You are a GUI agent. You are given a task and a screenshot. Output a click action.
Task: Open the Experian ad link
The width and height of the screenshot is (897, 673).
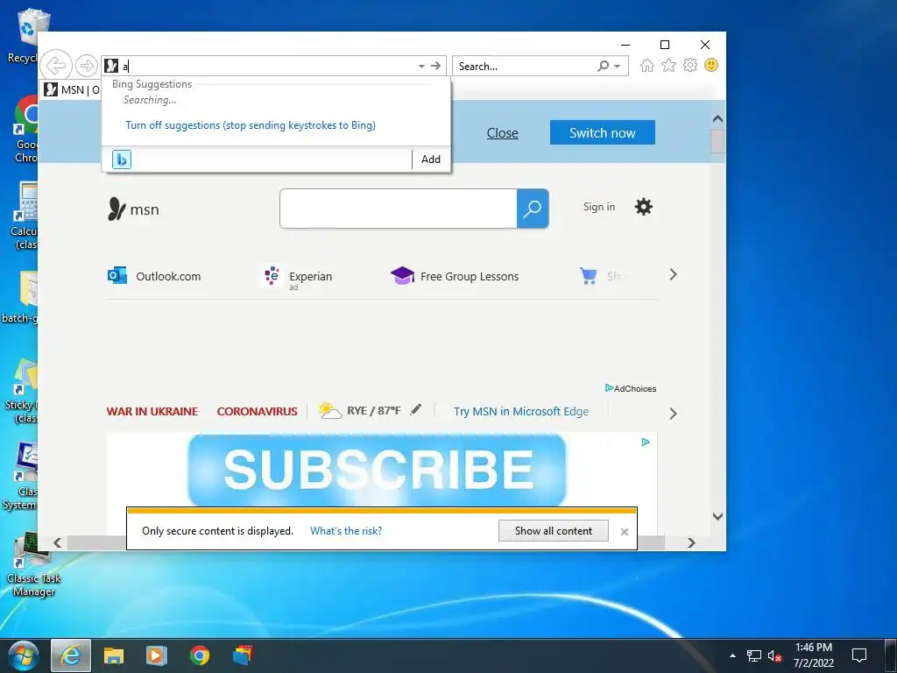click(296, 277)
